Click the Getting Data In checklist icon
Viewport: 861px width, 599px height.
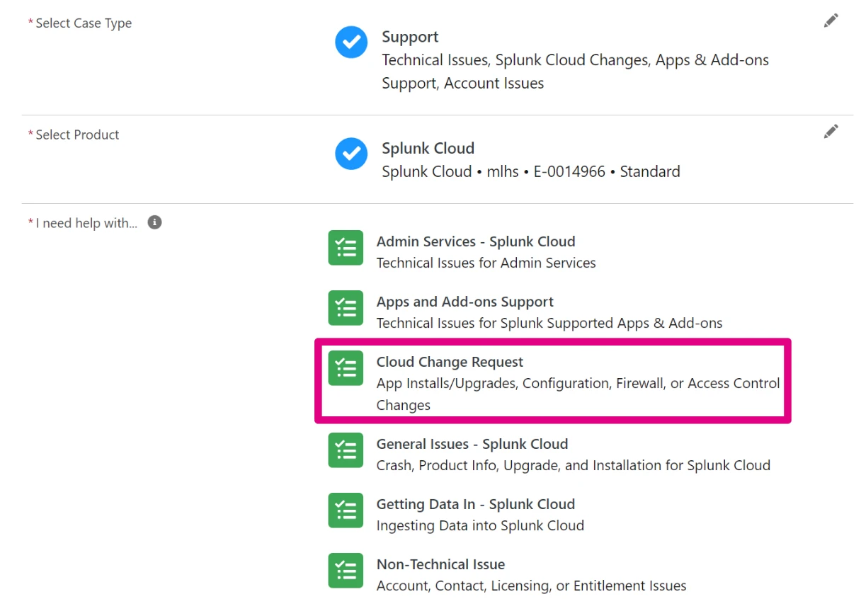point(346,510)
